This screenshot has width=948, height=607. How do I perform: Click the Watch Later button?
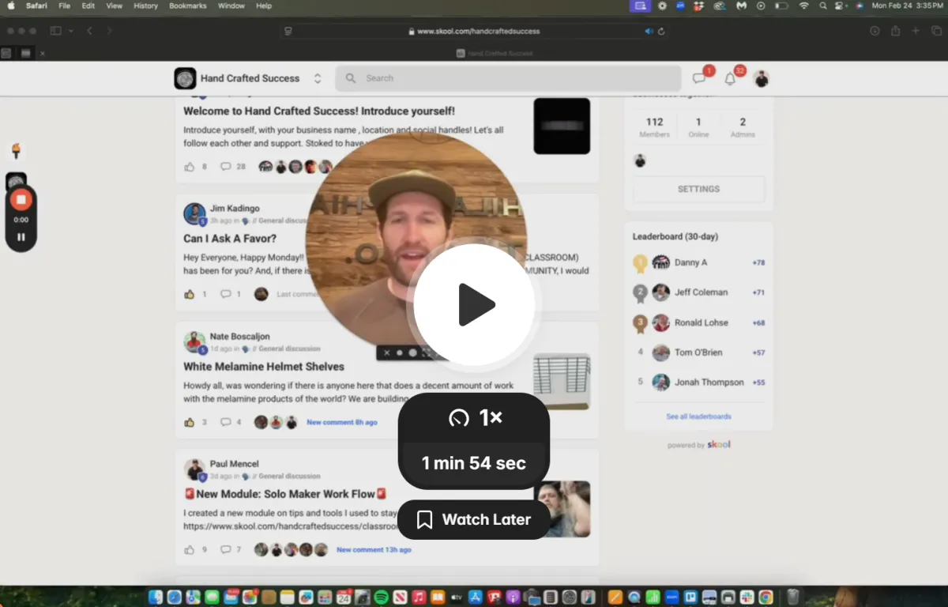tap(474, 519)
